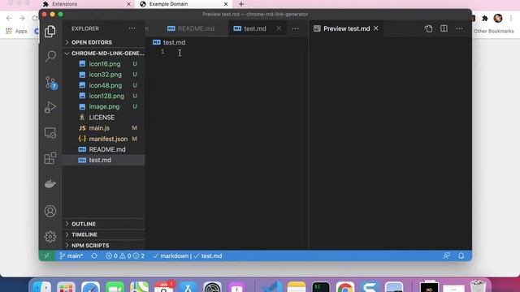Open README.md in the explorer tree
Image resolution: width=520 pixels, height=292 pixels.
coord(104,149)
